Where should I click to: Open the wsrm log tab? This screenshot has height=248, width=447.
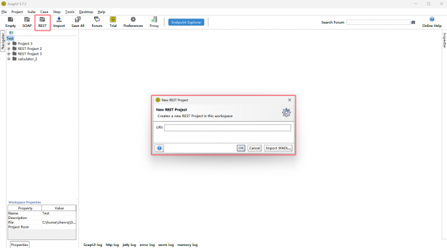(166, 245)
